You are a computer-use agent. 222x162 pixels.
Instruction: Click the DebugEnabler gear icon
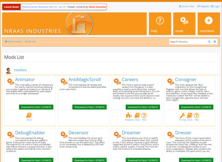(11, 135)
